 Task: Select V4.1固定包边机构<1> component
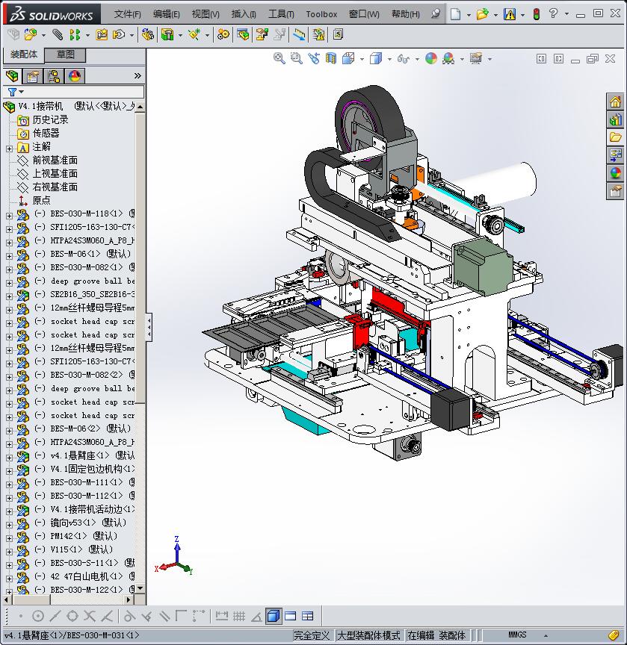click(92, 469)
